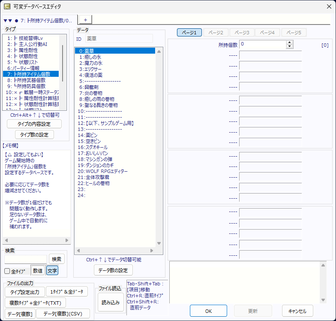
Task: Click the + button to add a new tab
Action: (x=85, y=20)
